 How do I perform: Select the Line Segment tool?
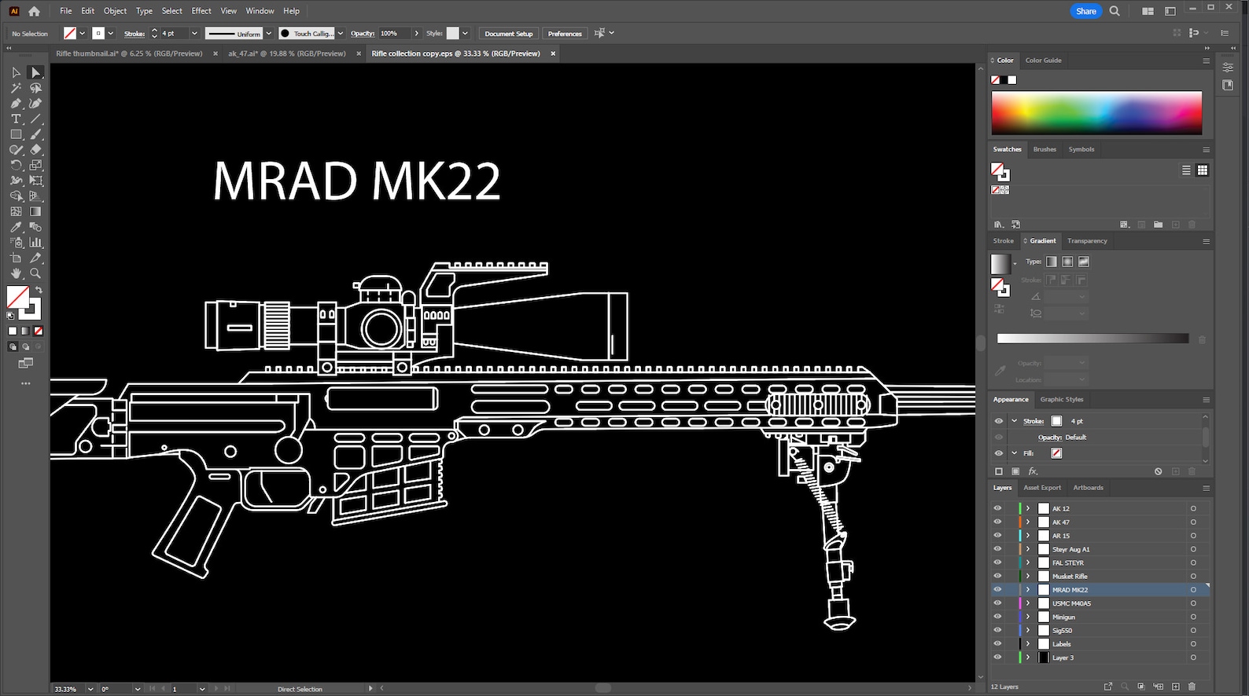point(35,119)
